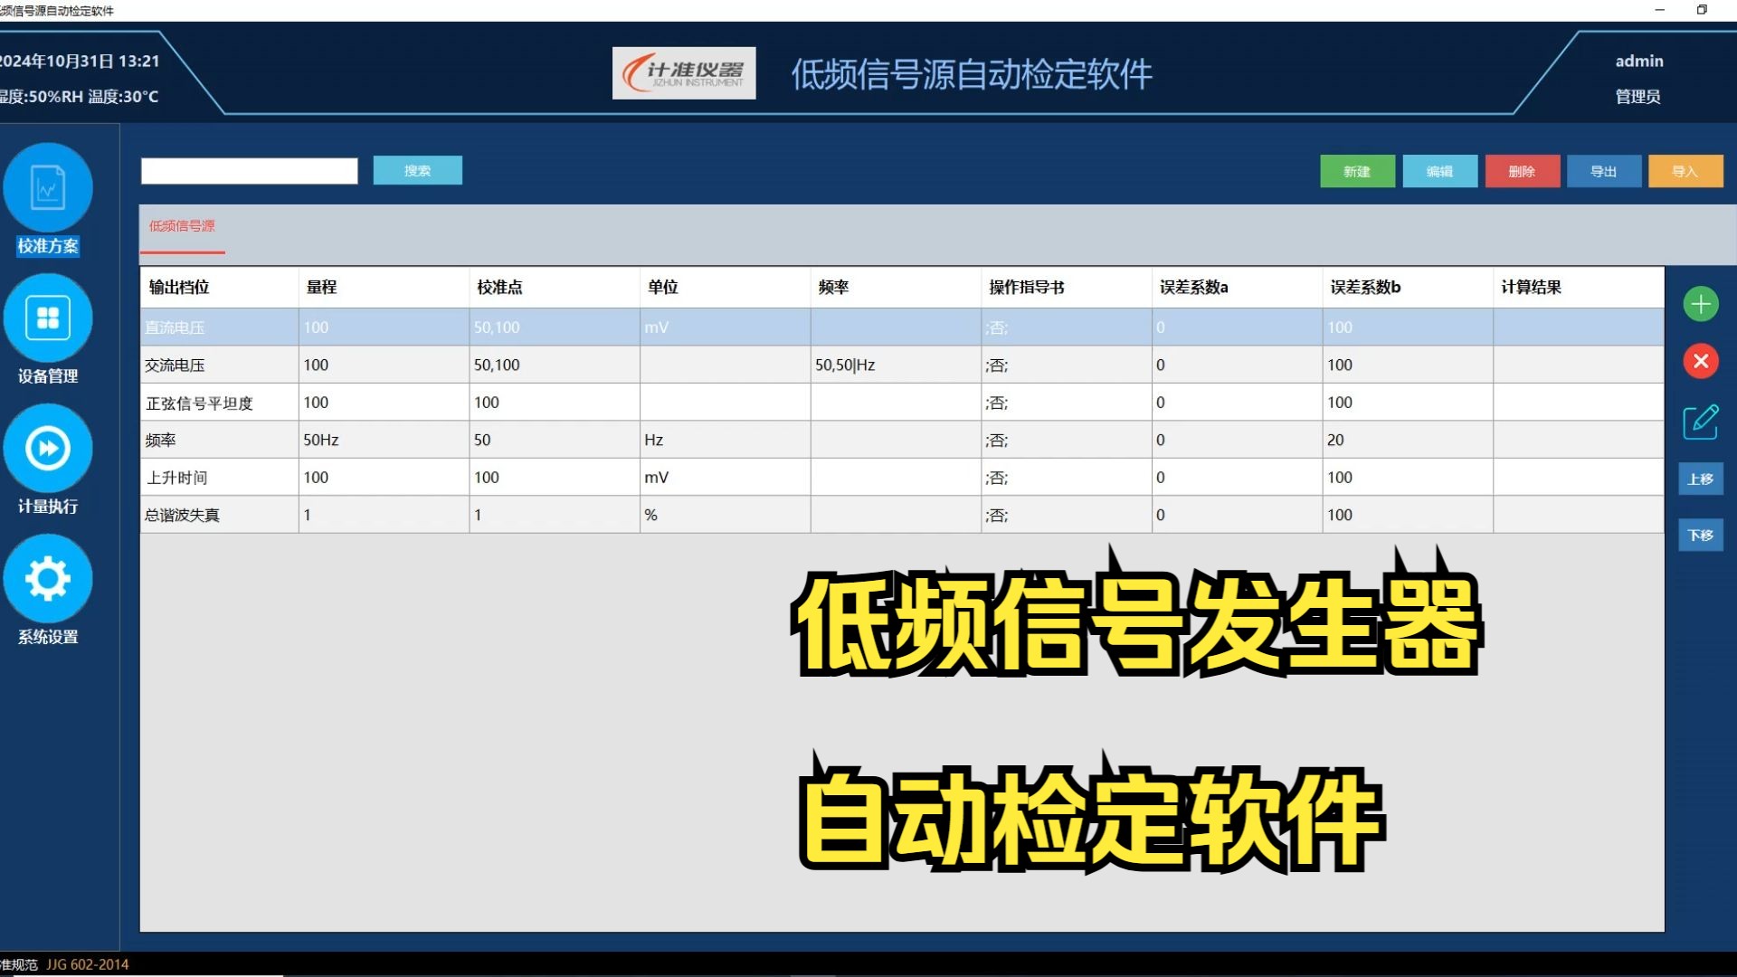Image resolution: width=1737 pixels, height=977 pixels.
Task: Click the 下移 move down button
Action: [x=1701, y=535]
